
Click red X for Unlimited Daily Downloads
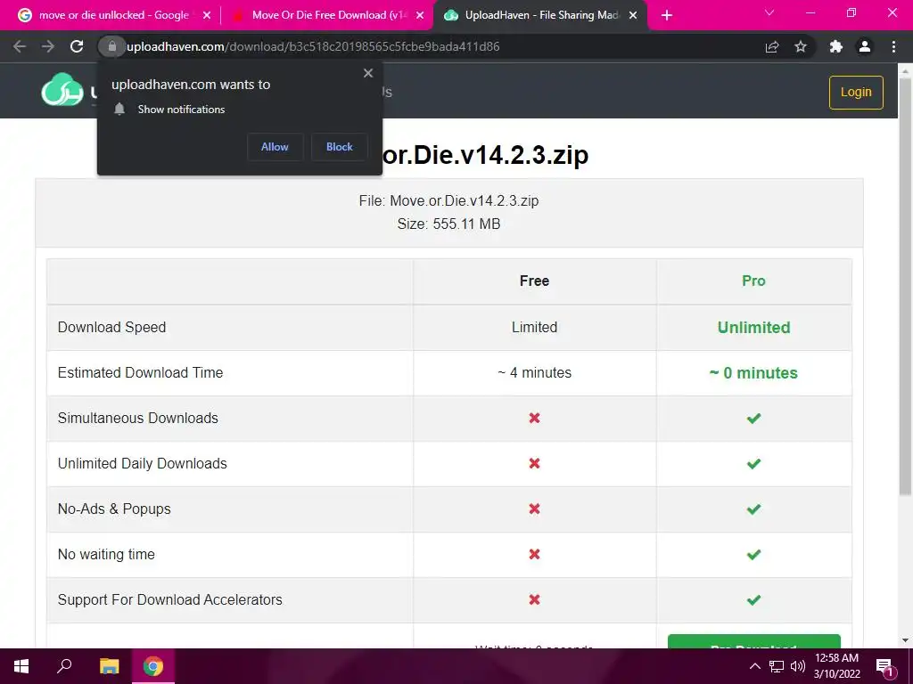point(535,463)
